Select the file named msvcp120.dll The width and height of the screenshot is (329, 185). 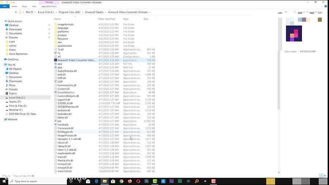(65, 167)
